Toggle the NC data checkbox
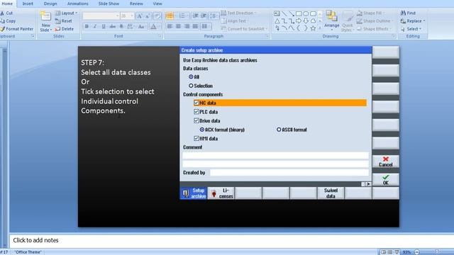Viewport: 454px width, 255px height. 196,103
